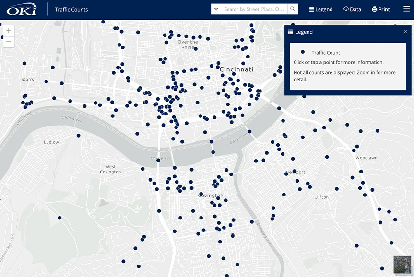Click the magnifying glass search icon
The image size is (414, 277).
click(293, 9)
